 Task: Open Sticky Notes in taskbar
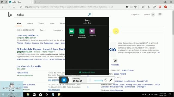pos(59,95)
